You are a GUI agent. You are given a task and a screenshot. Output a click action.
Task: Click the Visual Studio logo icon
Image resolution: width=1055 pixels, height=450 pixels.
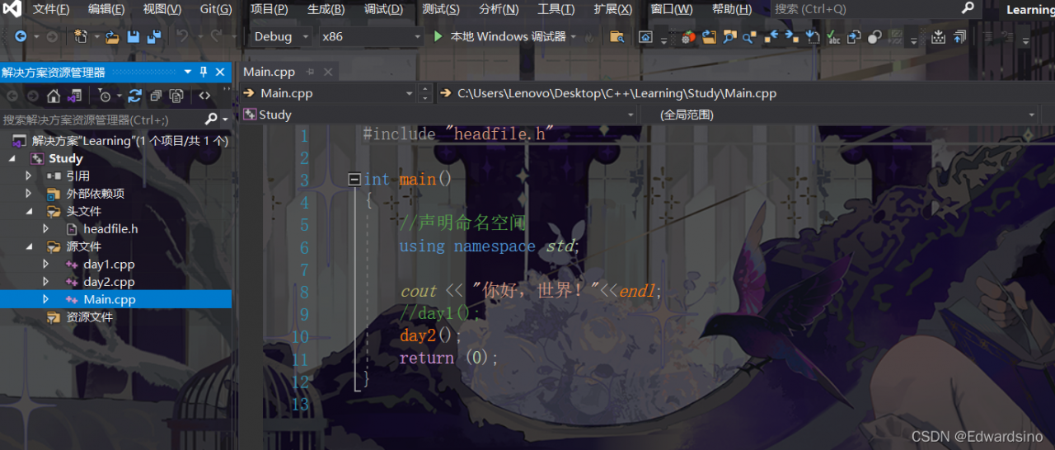point(12,10)
